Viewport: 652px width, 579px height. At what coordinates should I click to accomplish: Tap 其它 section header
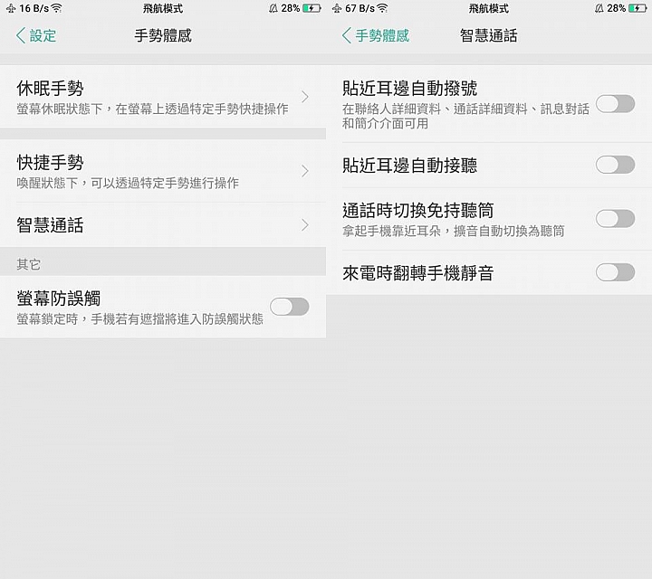[29, 264]
